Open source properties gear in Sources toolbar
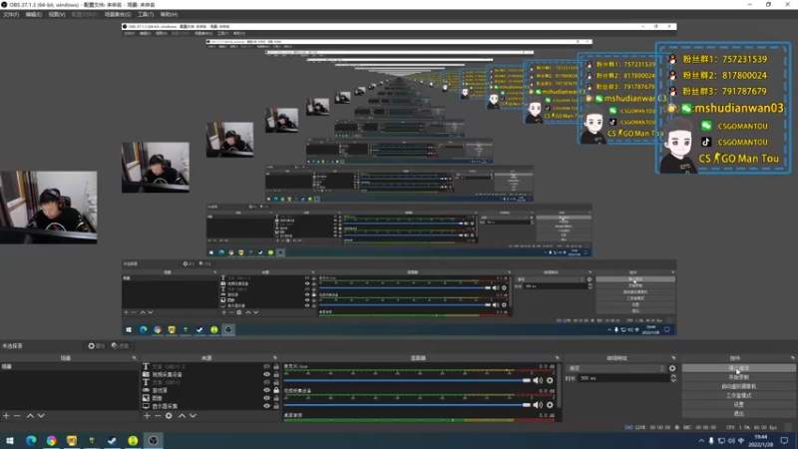Viewport: 798px width, 449px height. coord(169,416)
